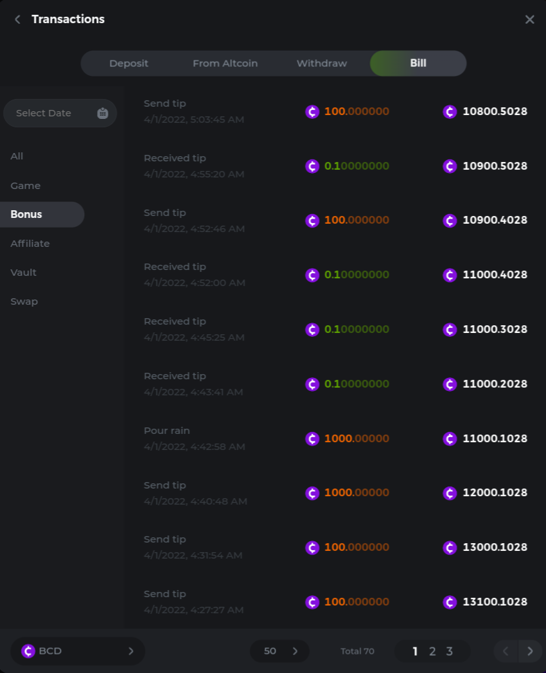Click the back arrow beside Transactions
The height and width of the screenshot is (673, 546).
coord(17,19)
